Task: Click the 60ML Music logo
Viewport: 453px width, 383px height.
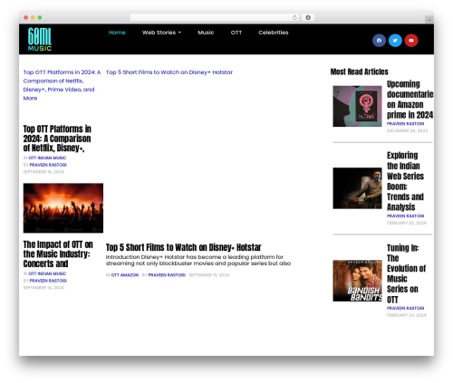Action: (x=40, y=39)
